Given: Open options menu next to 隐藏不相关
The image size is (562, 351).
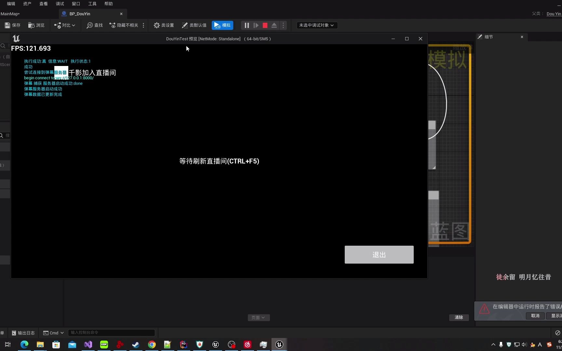Looking at the screenshot, I should tap(143, 25).
